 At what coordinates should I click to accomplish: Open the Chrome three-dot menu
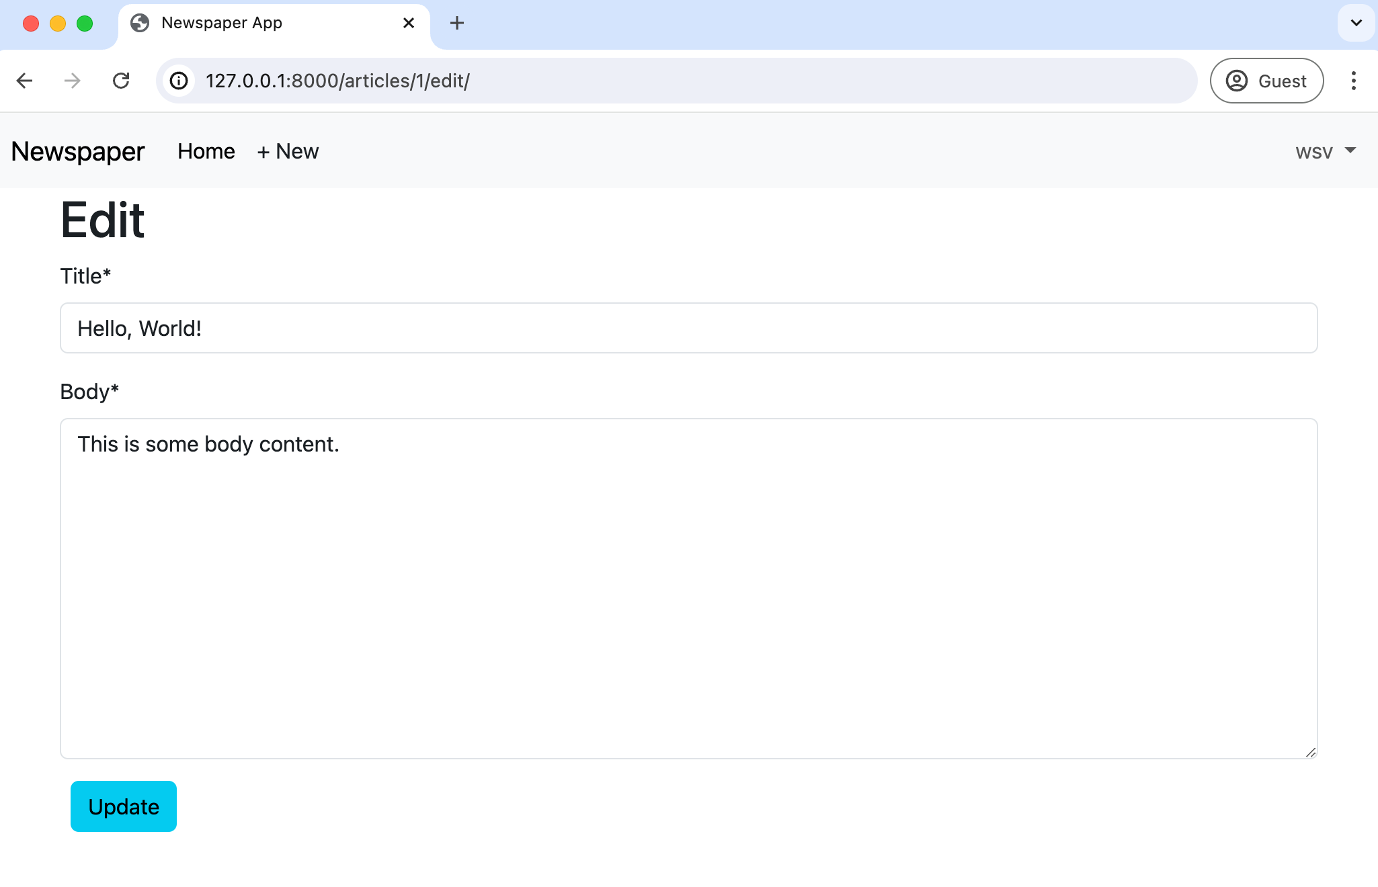[x=1353, y=81]
